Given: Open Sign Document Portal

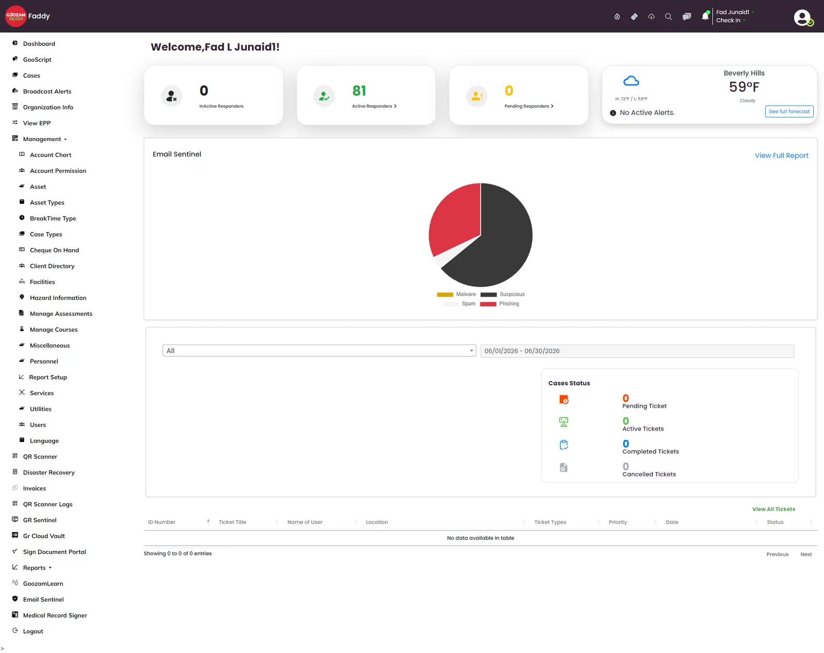Looking at the screenshot, I should pyautogui.click(x=54, y=552).
